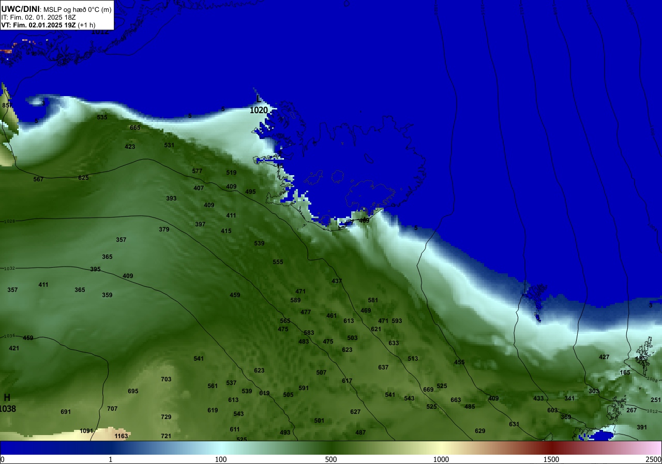
Task: Click the color scale label '2500'
Action: coord(654,459)
